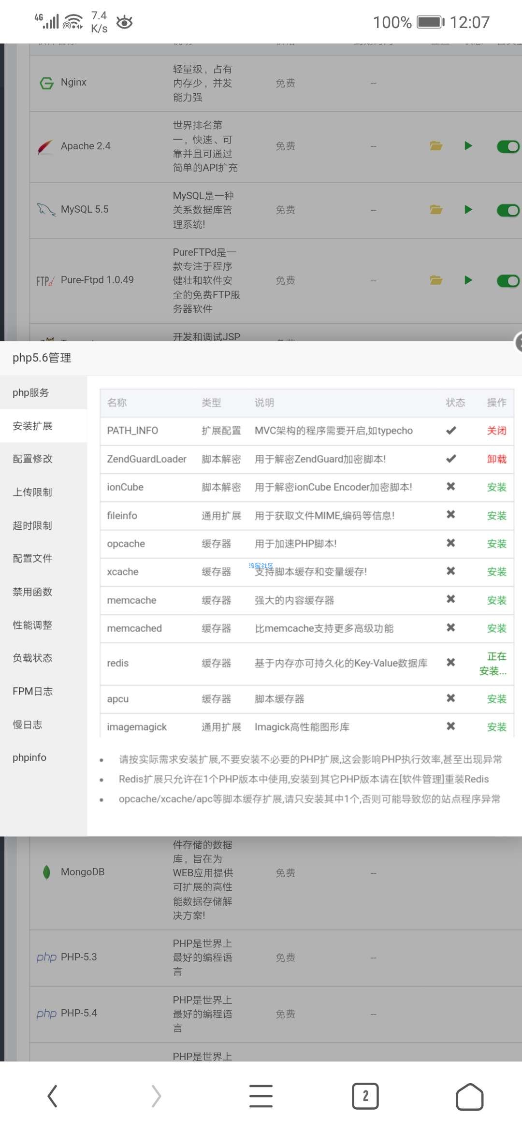Click the Wi-Fi indicator in status bar
The width and height of the screenshot is (522, 1131).
click(73, 22)
